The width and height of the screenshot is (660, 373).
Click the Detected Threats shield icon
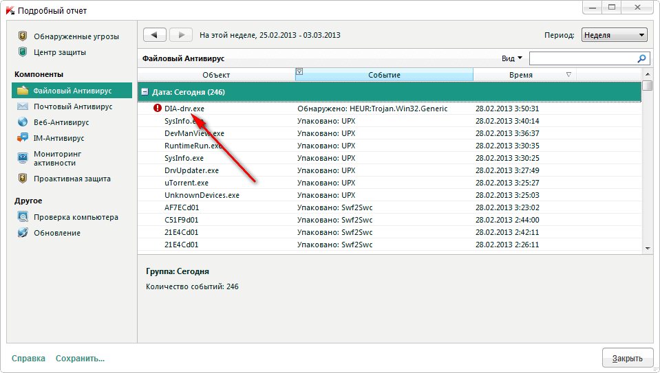point(23,36)
